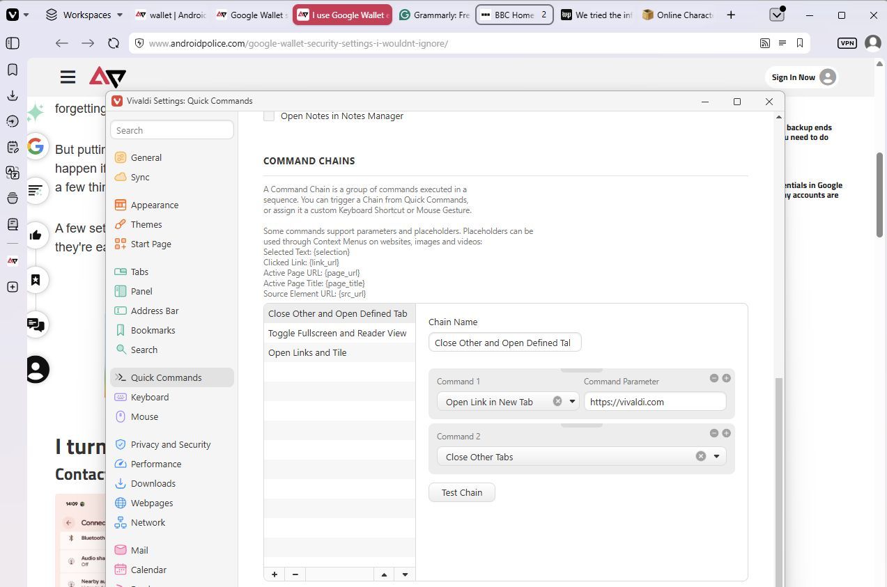
Task: Click the Command Parameter URL field
Action: (655, 401)
